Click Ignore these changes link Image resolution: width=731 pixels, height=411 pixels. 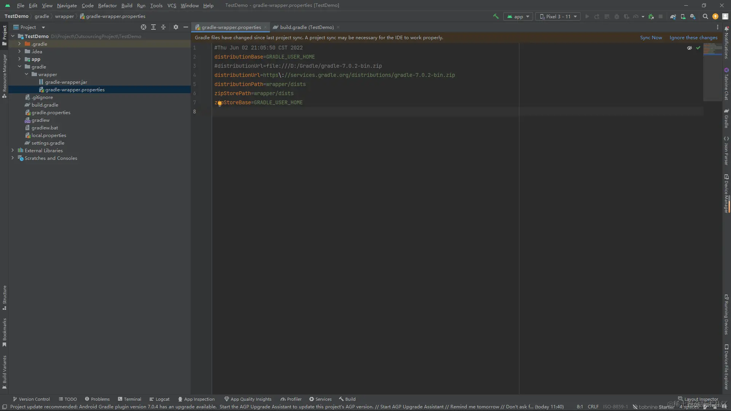point(693,37)
